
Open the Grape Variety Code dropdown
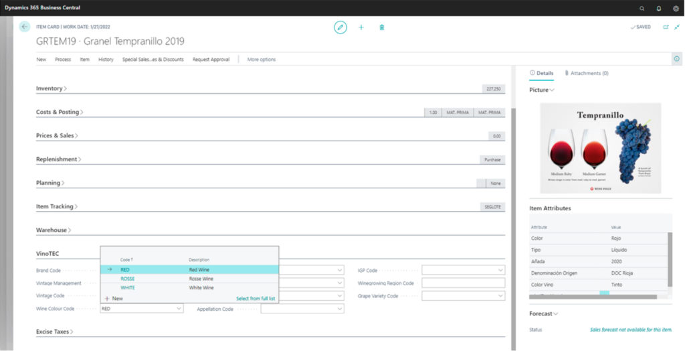[x=500, y=296]
